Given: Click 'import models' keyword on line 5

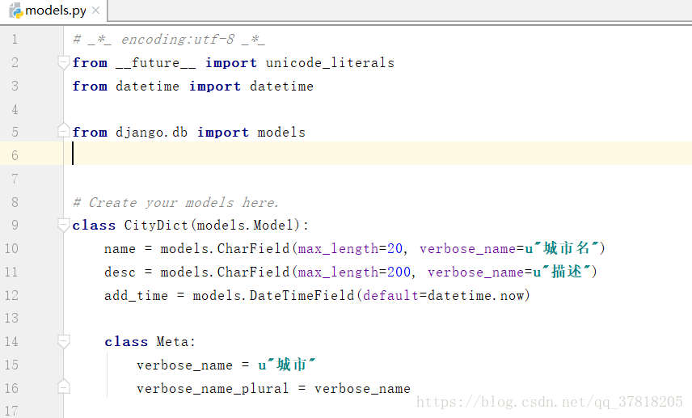Looking at the screenshot, I should 251,132.
